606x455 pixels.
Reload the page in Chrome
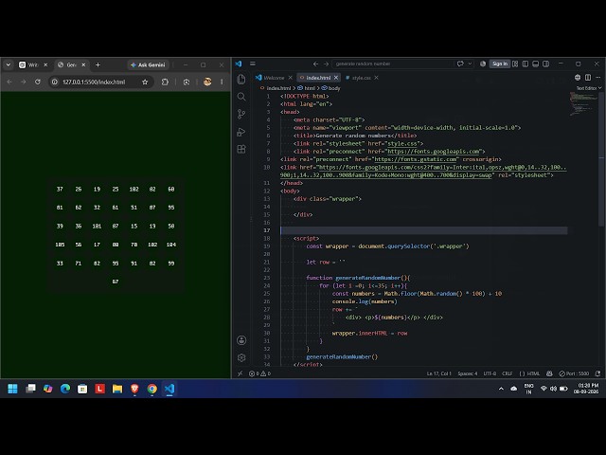[38, 82]
